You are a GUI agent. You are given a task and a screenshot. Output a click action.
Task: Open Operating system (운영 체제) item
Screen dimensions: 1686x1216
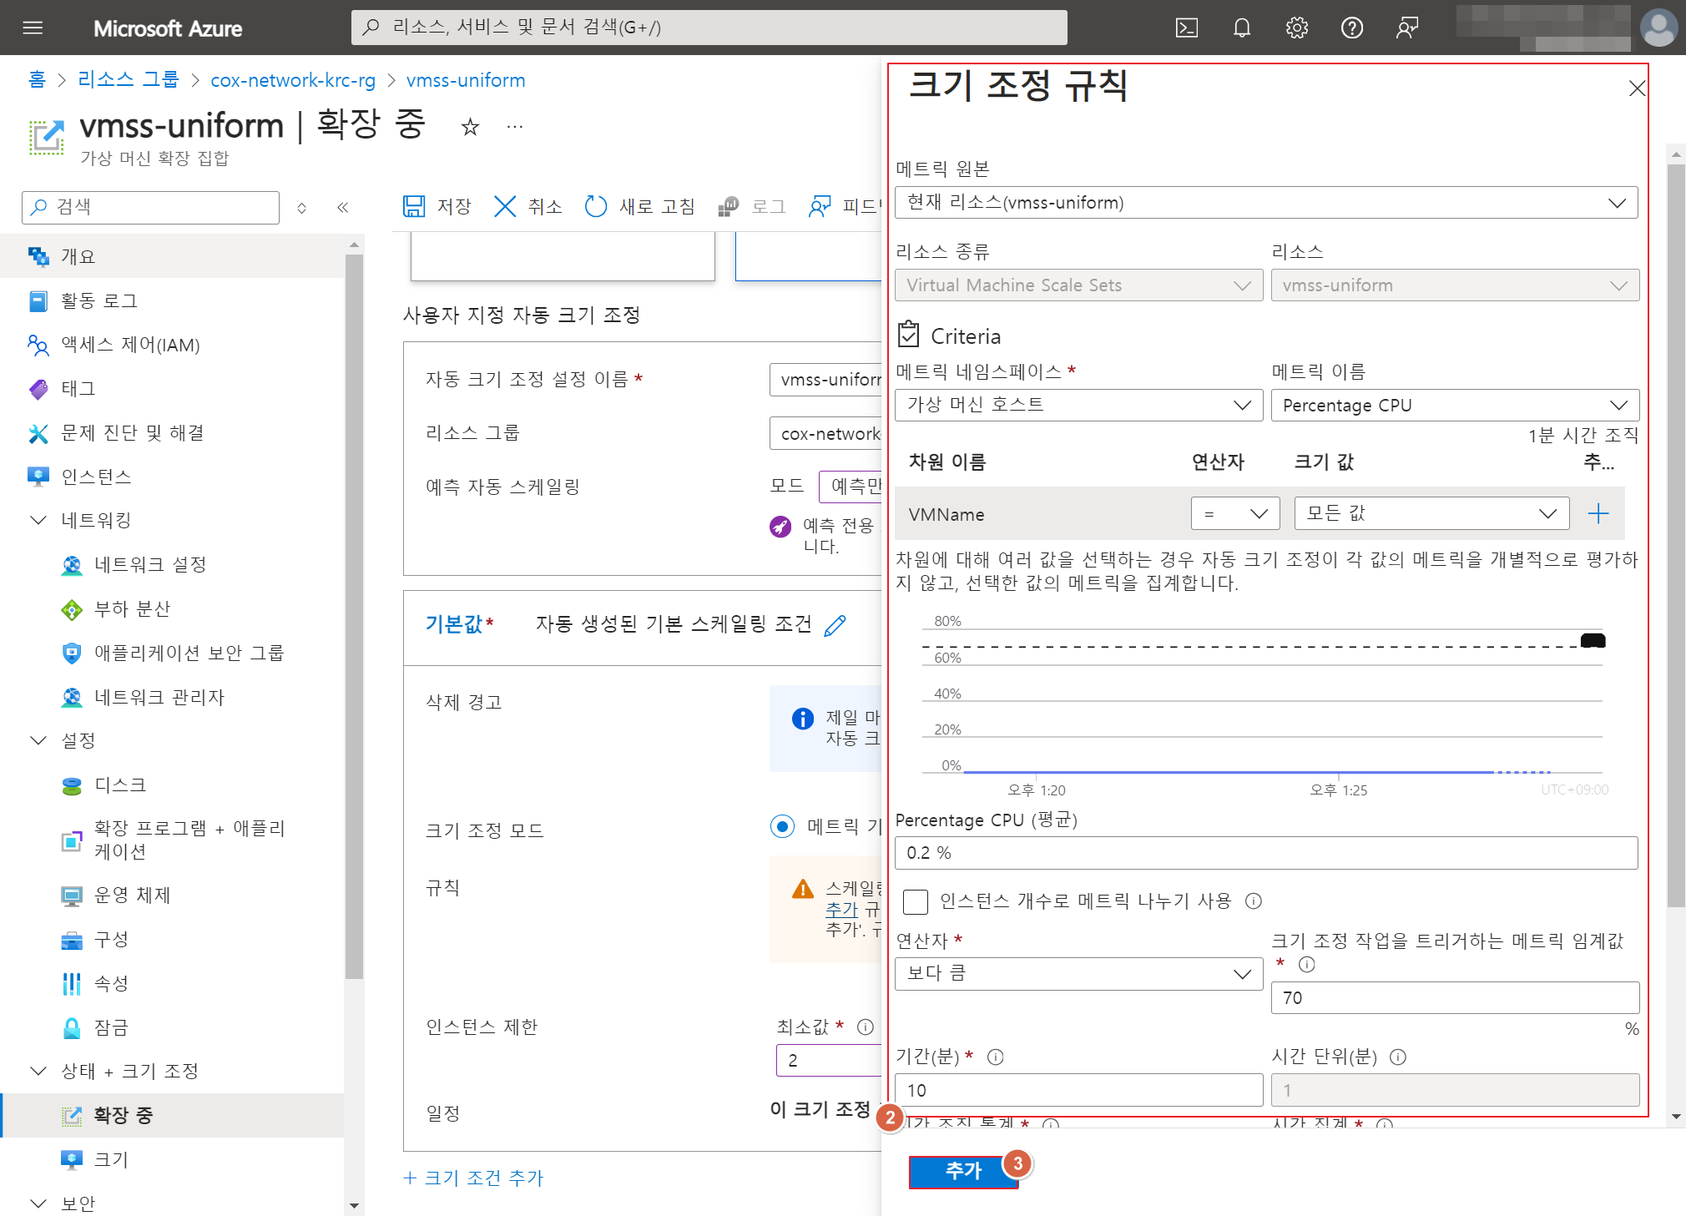[x=172, y=895]
